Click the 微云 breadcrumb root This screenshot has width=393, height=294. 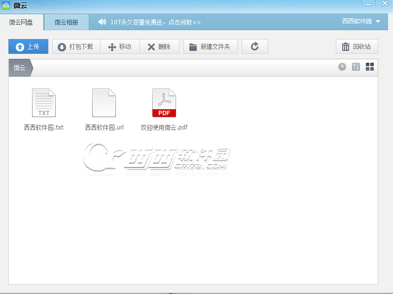pos(20,68)
